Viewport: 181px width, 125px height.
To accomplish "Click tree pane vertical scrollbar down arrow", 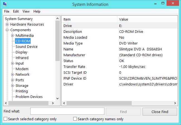I will [58, 98].
